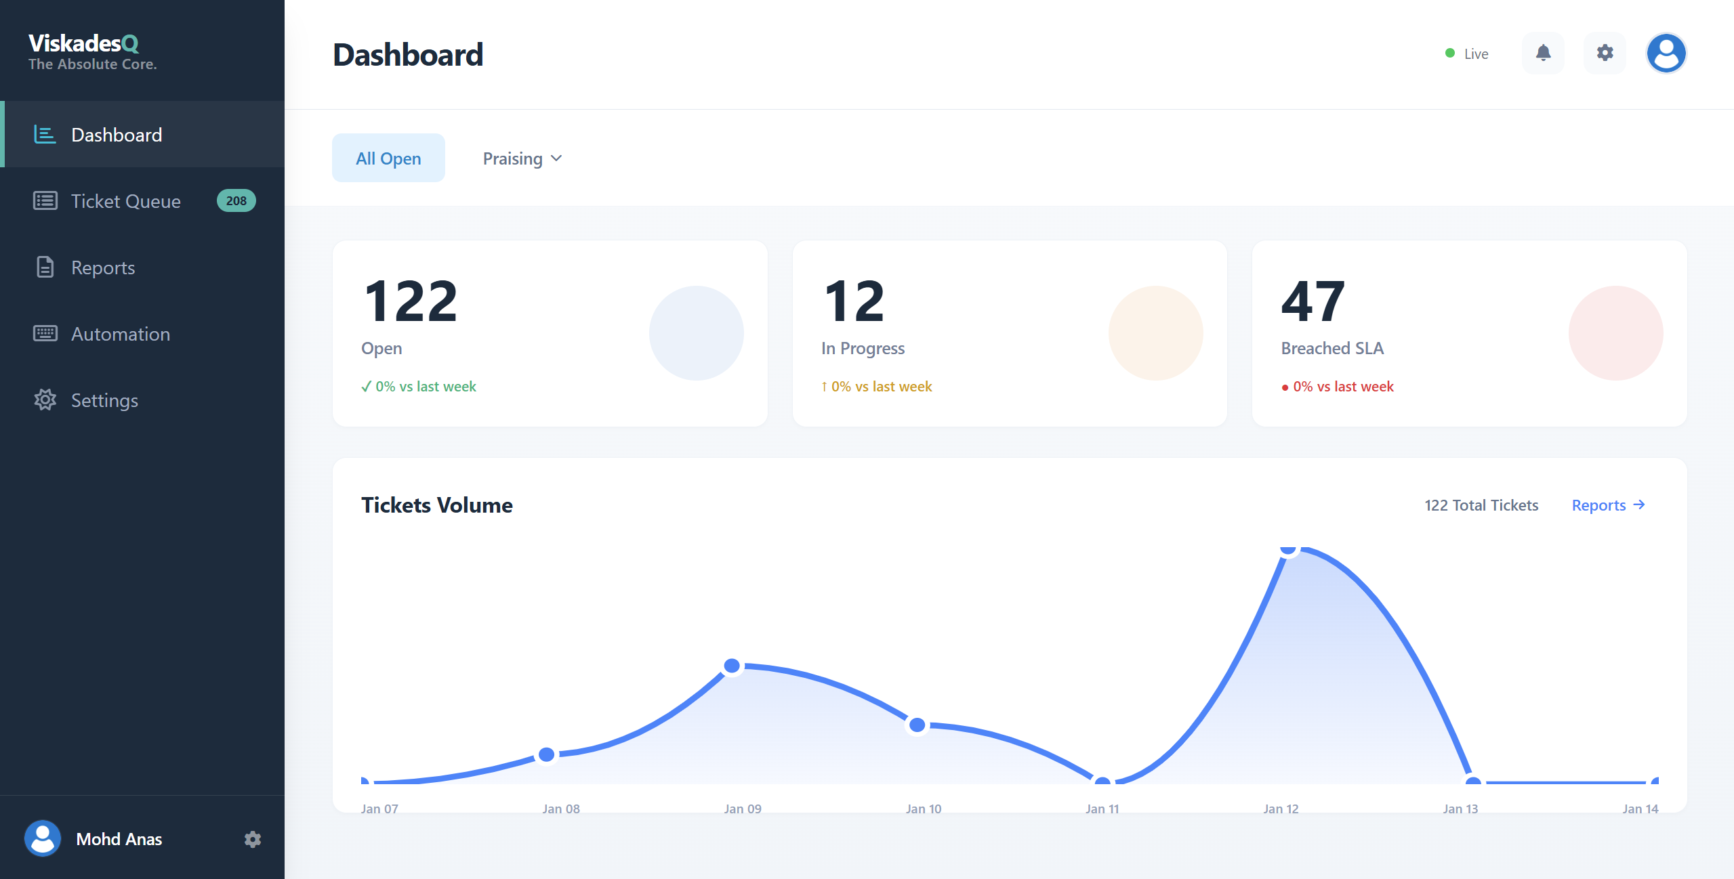Click the Mohd Anas avatar in sidebar
Viewport: 1734px width, 879px height.
click(x=43, y=838)
